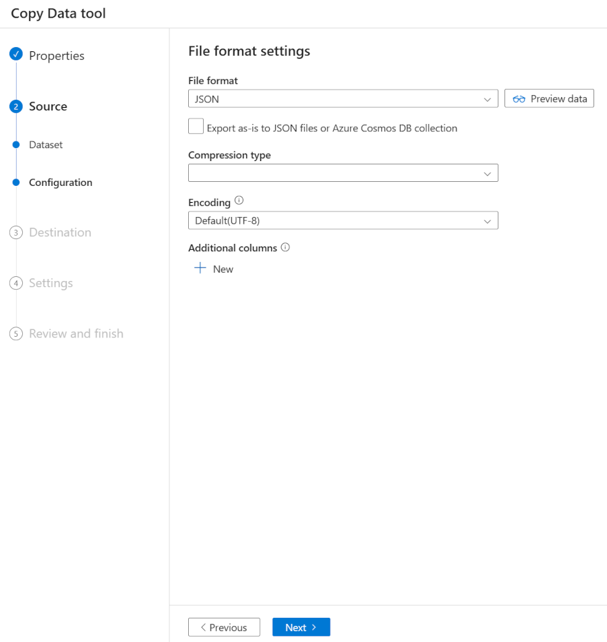Click the Next button
The width and height of the screenshot is (607, 642).
click(x=301, y=627)
